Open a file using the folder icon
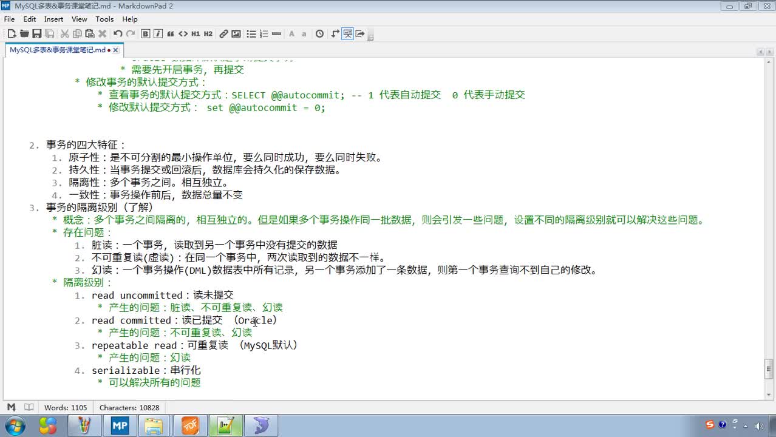The width and height of the screenshot is (776, 437). tap(24, 34)
